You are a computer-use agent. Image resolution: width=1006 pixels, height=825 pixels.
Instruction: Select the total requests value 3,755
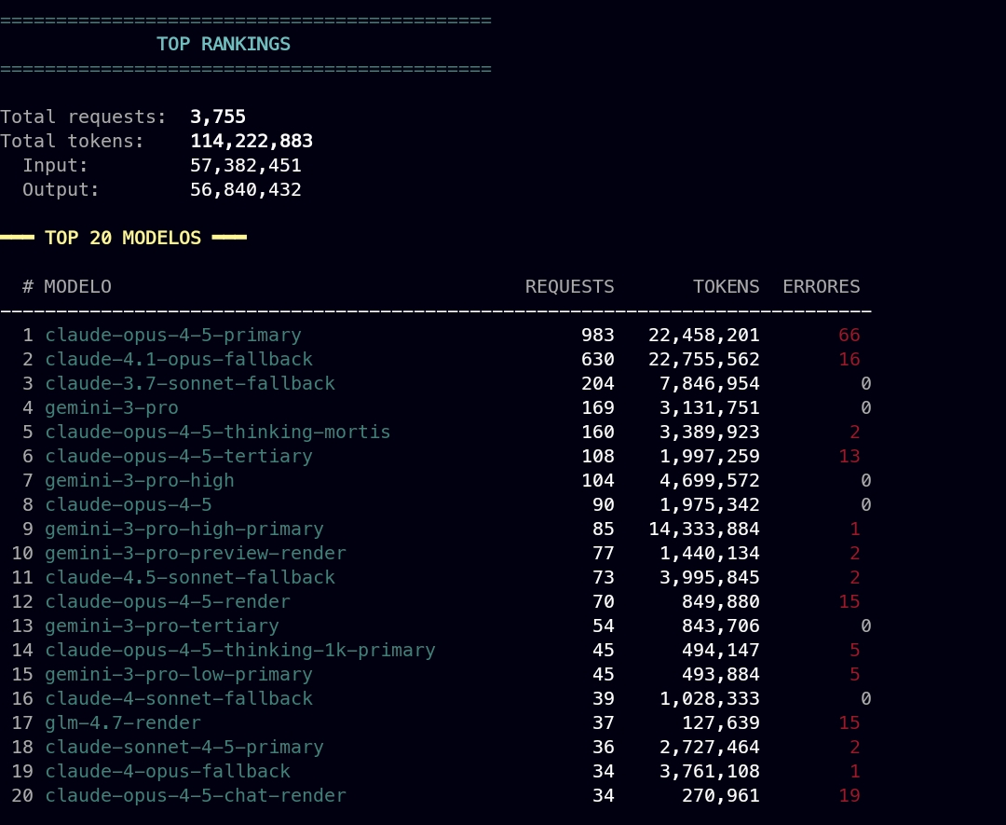pos(217,117)
